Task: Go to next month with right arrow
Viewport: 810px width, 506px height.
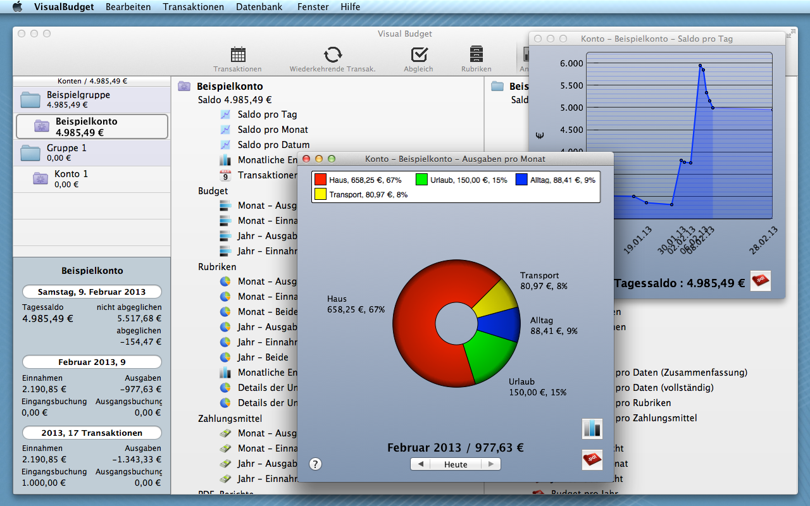Action: [x=491, y=464]
